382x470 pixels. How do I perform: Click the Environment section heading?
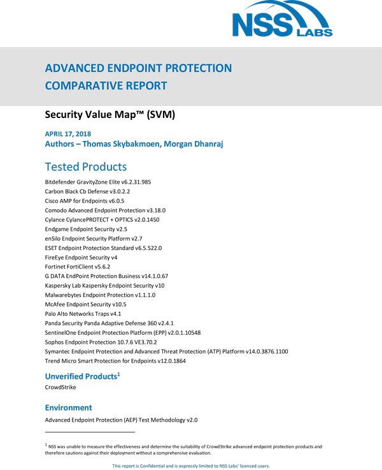click(x=68, y=408)
